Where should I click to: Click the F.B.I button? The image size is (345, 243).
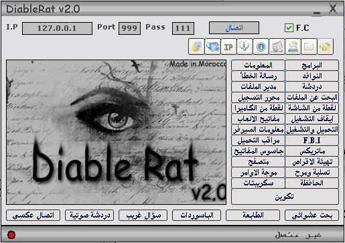click(312, 140)
